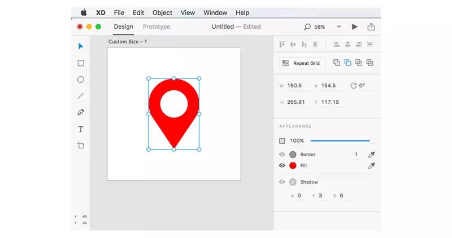Select the Line tool
Screen dimensions: 452x238
[81, 96]
